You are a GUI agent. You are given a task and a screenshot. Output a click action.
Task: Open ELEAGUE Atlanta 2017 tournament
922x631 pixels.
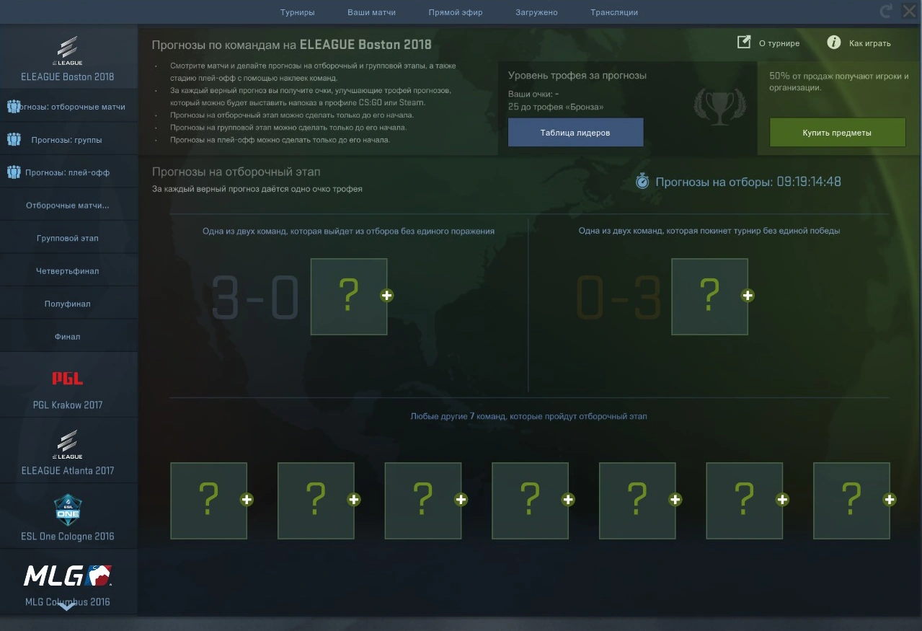(68, 451)
